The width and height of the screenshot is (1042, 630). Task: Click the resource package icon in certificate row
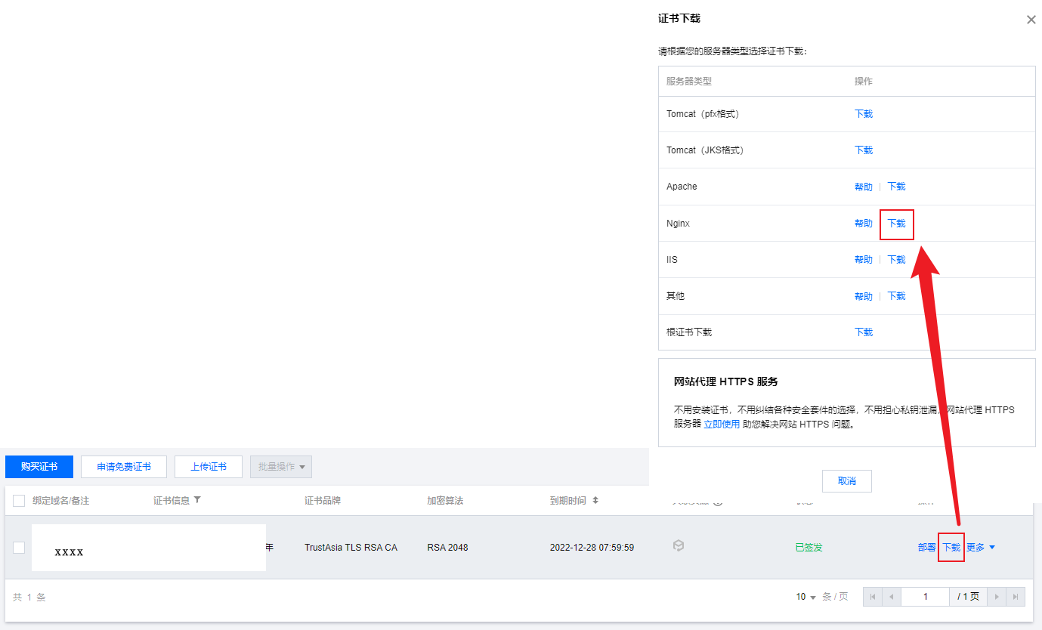point(678,546)
